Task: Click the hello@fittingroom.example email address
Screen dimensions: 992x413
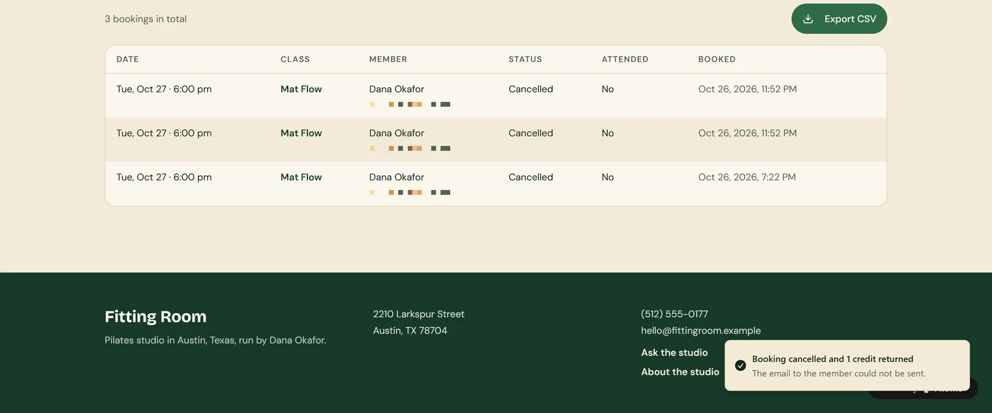Action: point(701,331)
